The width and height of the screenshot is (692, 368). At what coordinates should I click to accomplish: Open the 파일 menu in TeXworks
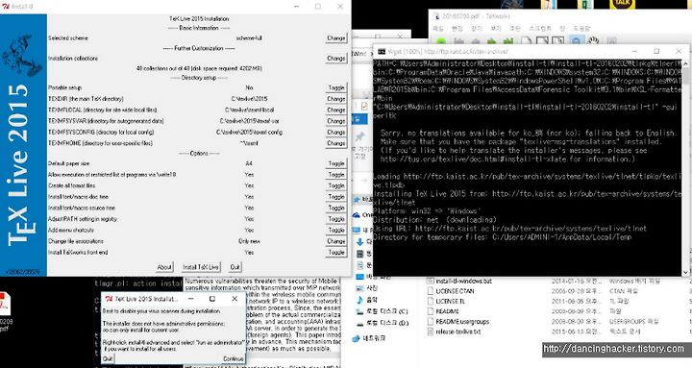tap(438, 28)
